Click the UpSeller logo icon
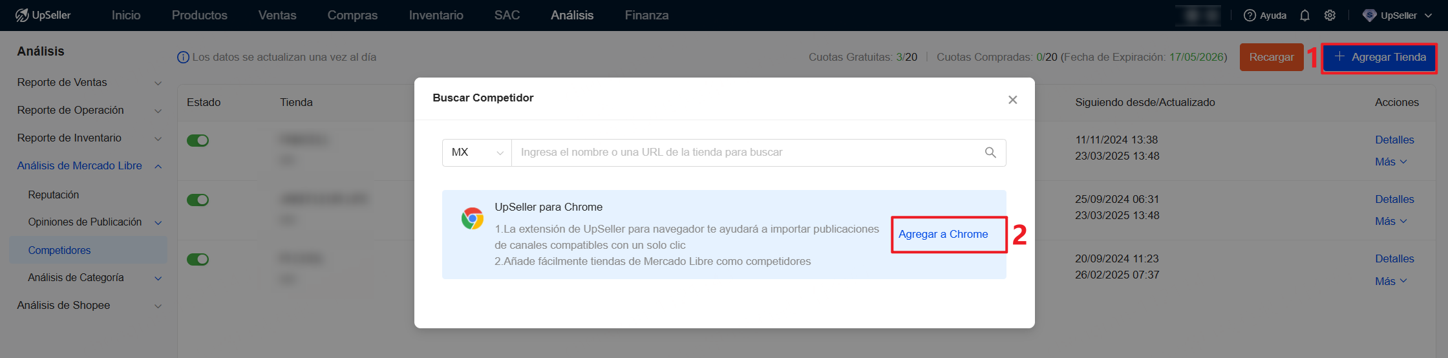 pos(22,15)
